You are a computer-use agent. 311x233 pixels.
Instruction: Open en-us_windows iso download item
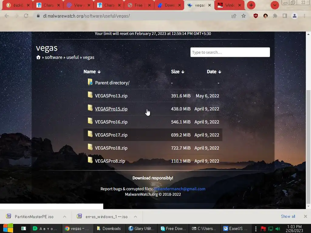(106, 217)
